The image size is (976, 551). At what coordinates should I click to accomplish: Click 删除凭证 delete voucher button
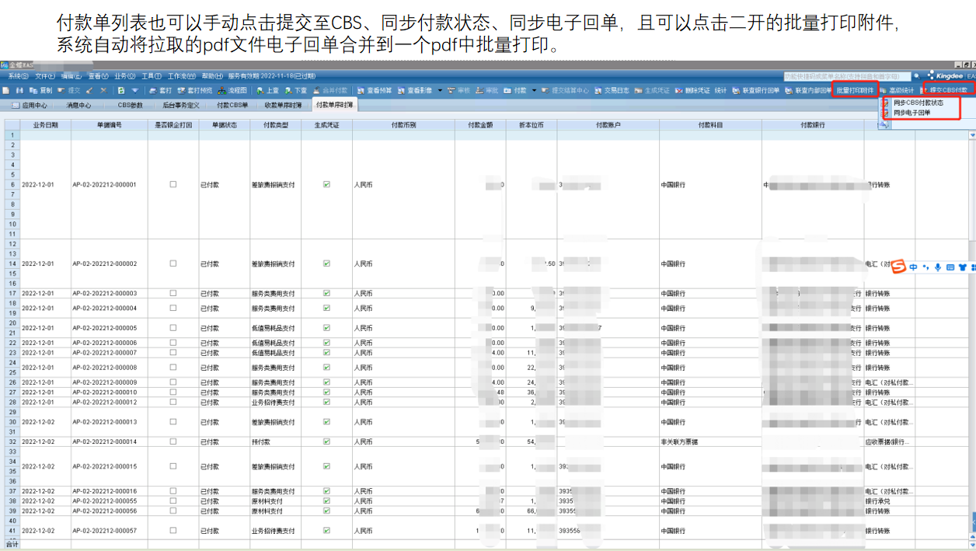[x=692, y=90]
